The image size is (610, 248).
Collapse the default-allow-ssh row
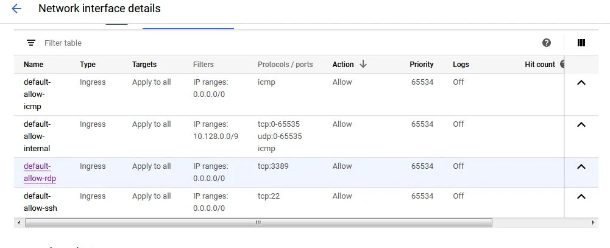pos(581,197)
